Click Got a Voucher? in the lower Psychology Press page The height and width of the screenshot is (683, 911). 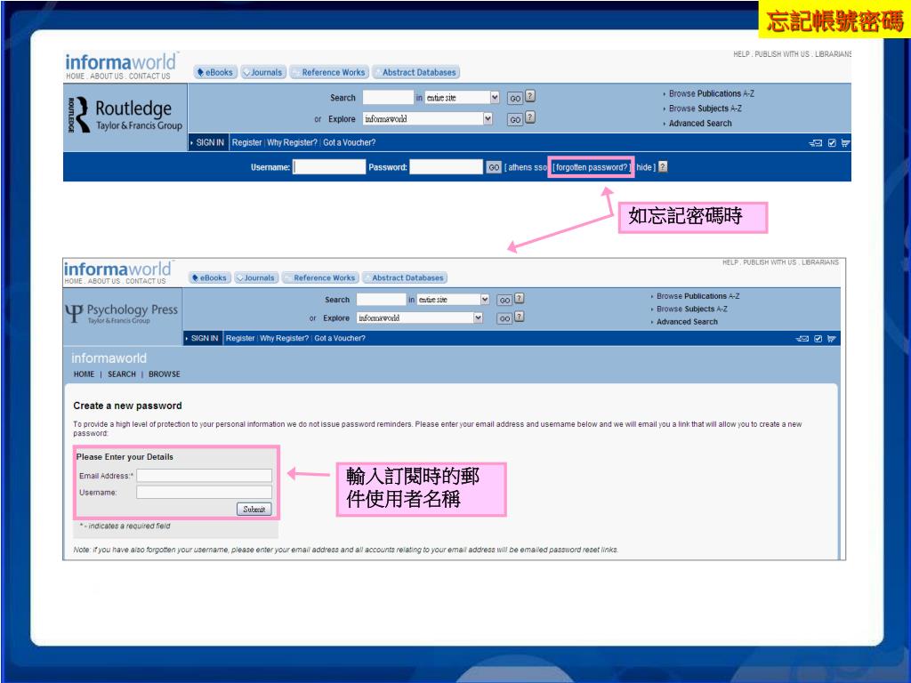coord(340,338)
